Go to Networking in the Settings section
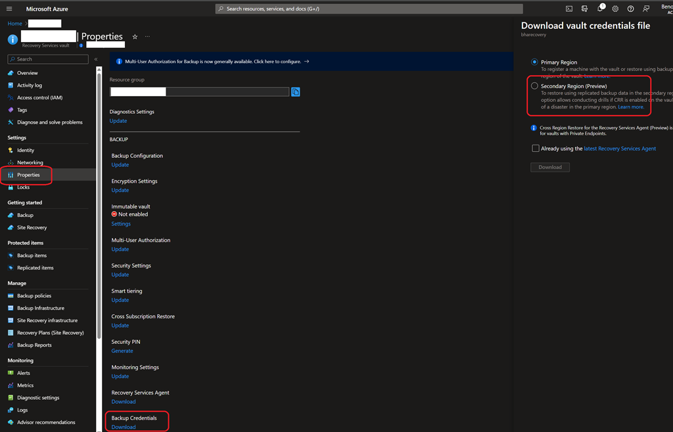This screenshot has height=432, width=673. point(30,162)
